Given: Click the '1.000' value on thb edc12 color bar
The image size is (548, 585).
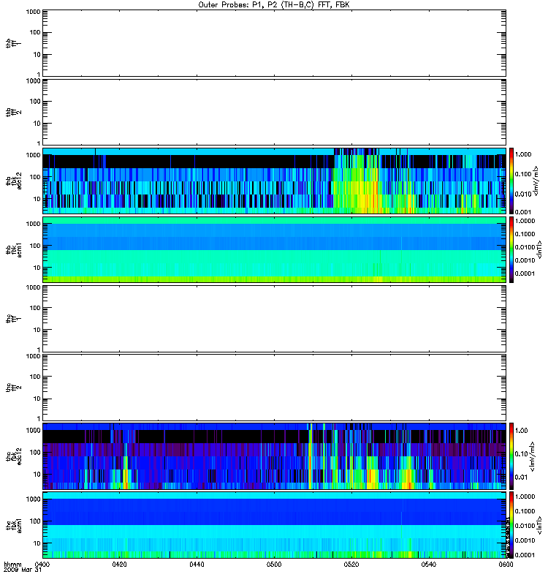Looking at the screenshot, I should (x=523, y=154).
